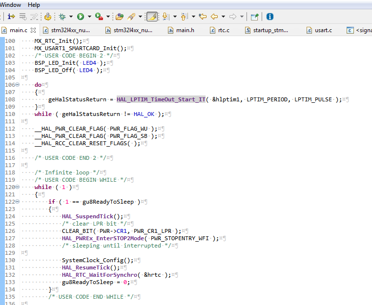Screen dimensions: 372x305
Task: Click the Open Type folder icon
Action: point(119,17)
